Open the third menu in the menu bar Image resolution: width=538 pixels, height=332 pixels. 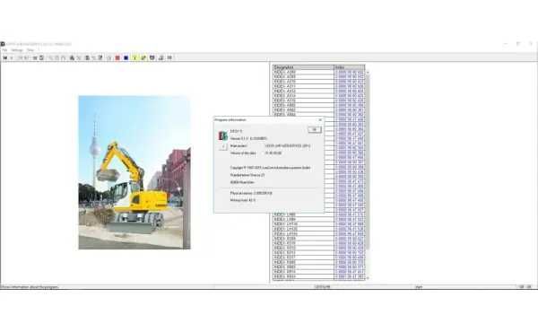pos(30,50)
